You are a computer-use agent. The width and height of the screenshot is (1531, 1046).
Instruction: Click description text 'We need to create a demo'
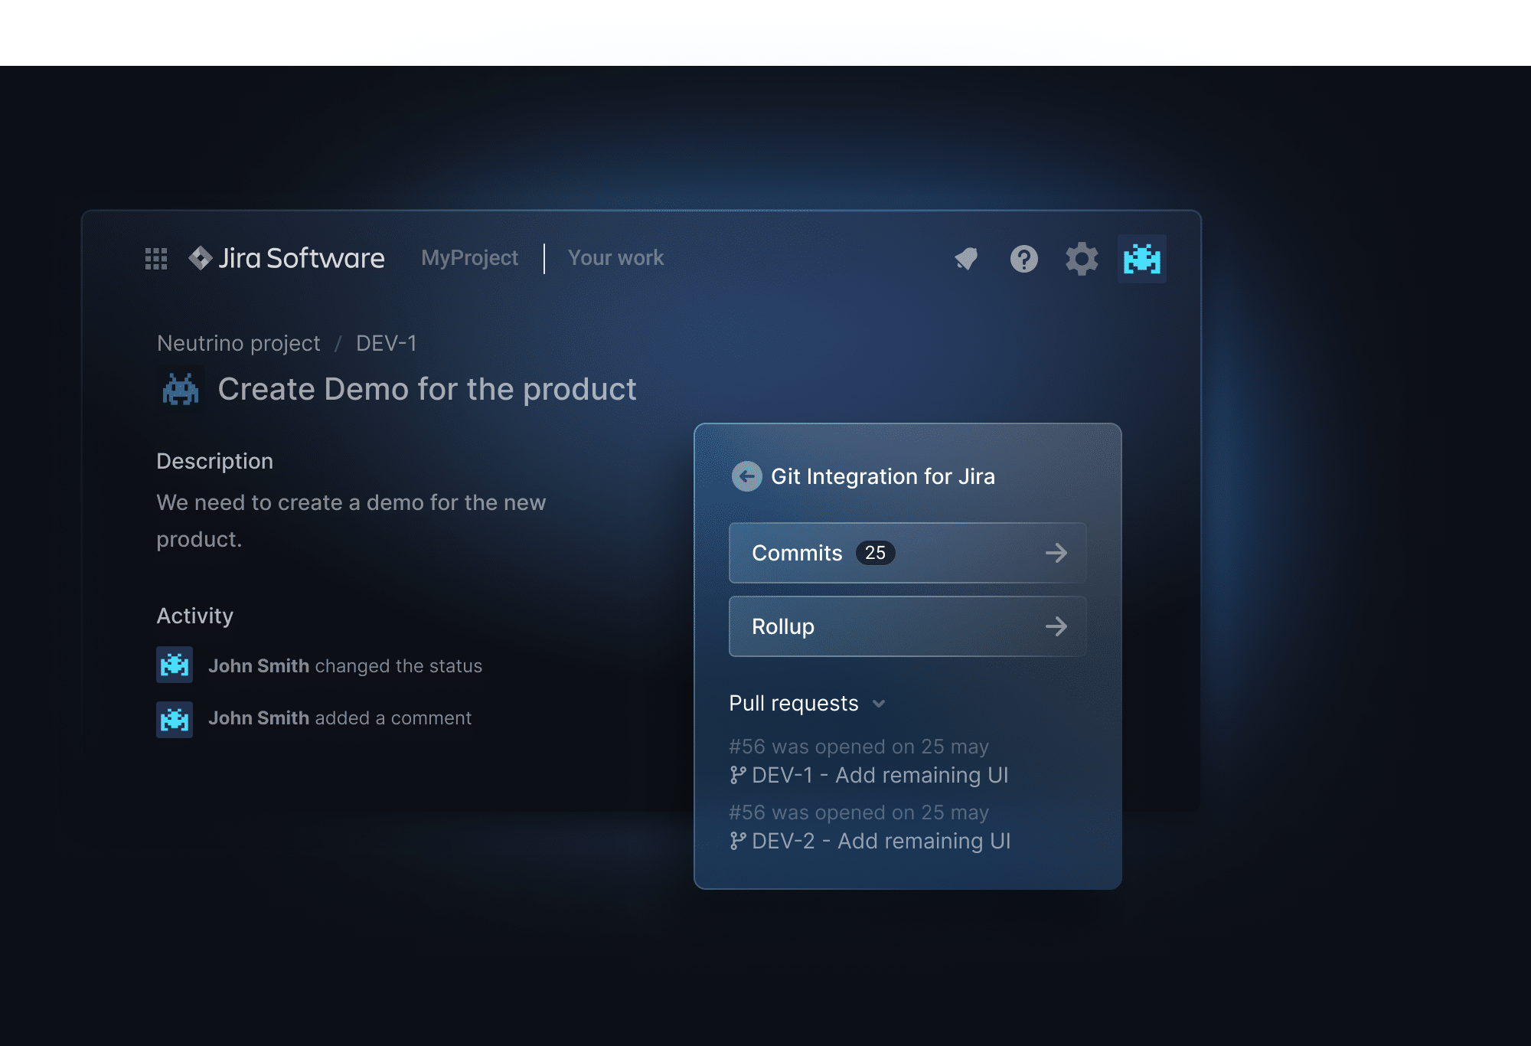tap(290, 502)
